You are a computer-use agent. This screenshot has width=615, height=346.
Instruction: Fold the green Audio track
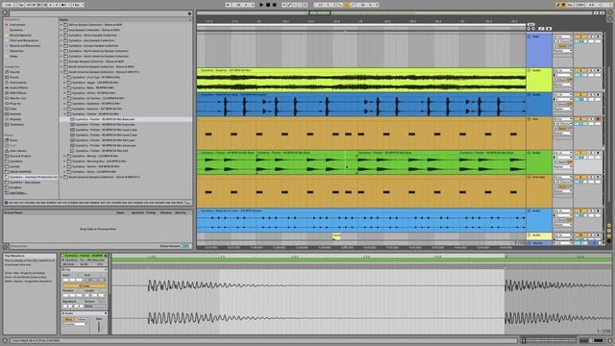coord(529,153)
